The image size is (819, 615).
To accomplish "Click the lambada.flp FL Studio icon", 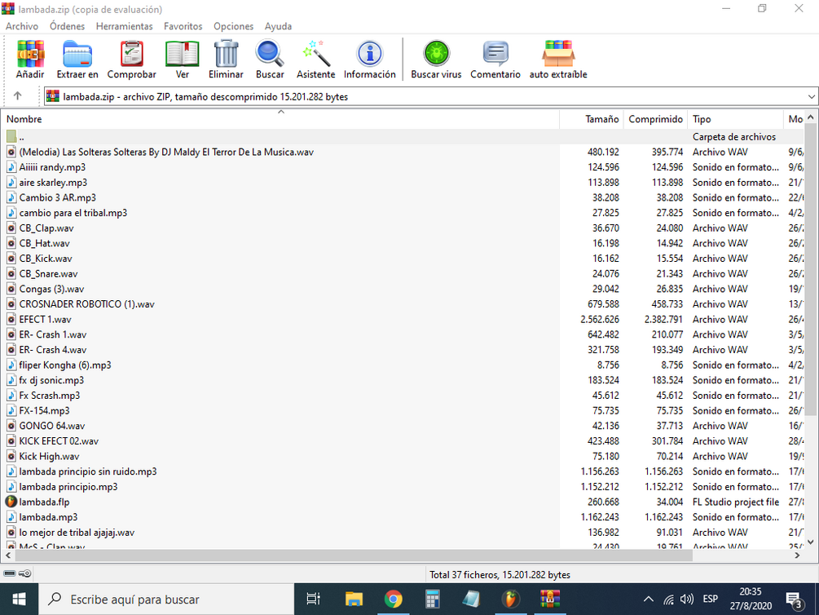I will coord(11,502).
